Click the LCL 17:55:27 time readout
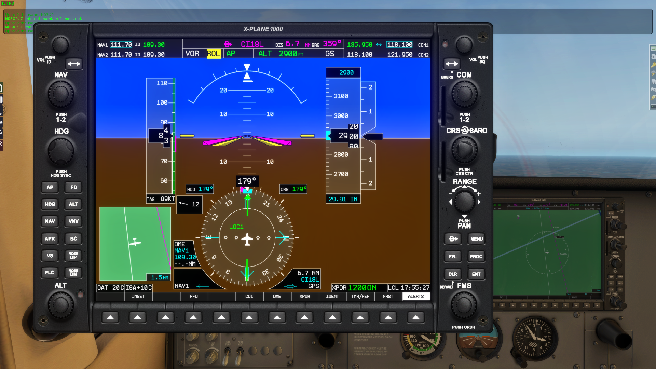Viewport: 656px width, 369px height. [409, 288]
